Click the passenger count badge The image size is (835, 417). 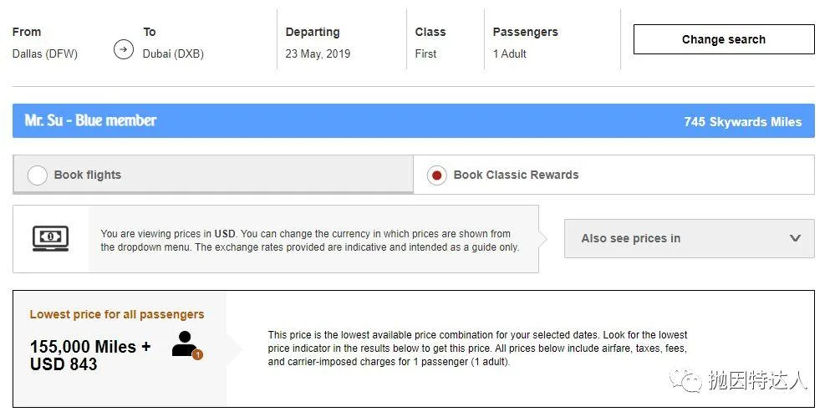[x=197, y=354]
